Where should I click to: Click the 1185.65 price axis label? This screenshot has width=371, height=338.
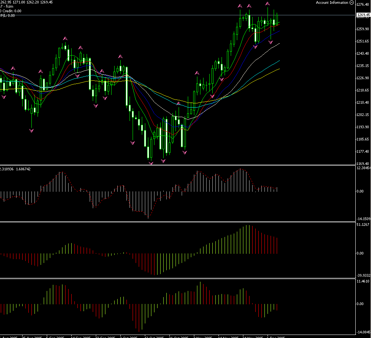click(x=363, y=139)
